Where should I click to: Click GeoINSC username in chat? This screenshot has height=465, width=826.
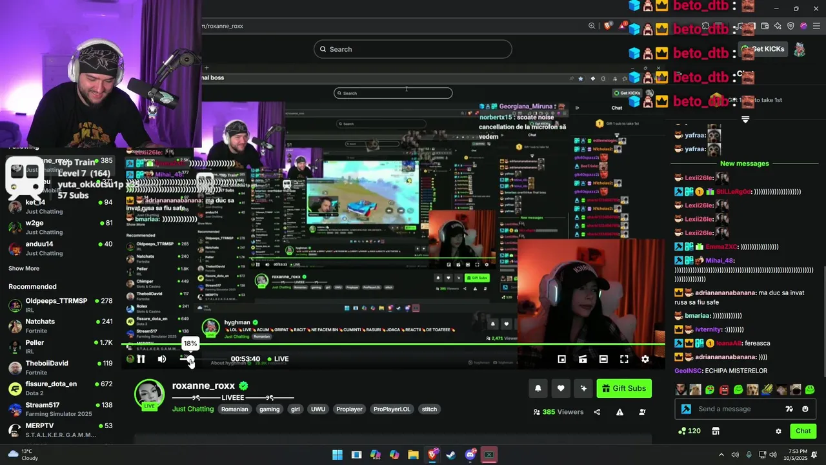coord(688,371)
